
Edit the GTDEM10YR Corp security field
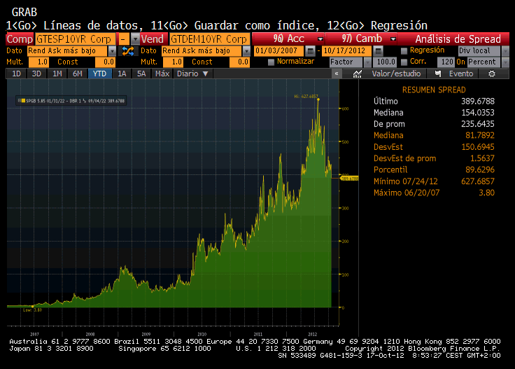pyautogui.click(x=209, y=39)
